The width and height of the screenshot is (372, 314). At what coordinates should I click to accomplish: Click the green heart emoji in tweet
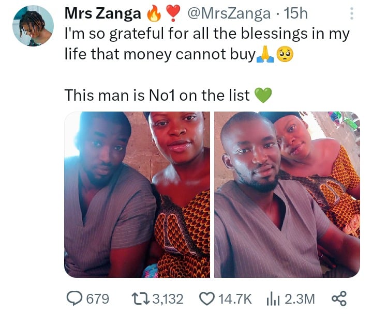pyautogui.click(x=263, y=95)
